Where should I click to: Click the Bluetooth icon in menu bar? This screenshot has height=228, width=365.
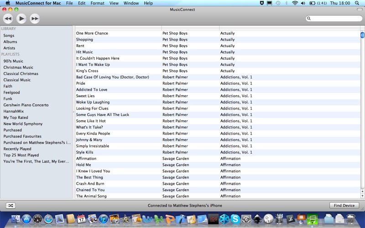click(287, 3)
